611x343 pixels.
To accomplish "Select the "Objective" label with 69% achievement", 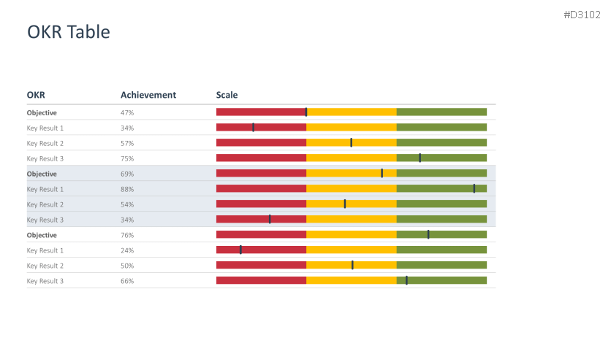I will 42,174.
